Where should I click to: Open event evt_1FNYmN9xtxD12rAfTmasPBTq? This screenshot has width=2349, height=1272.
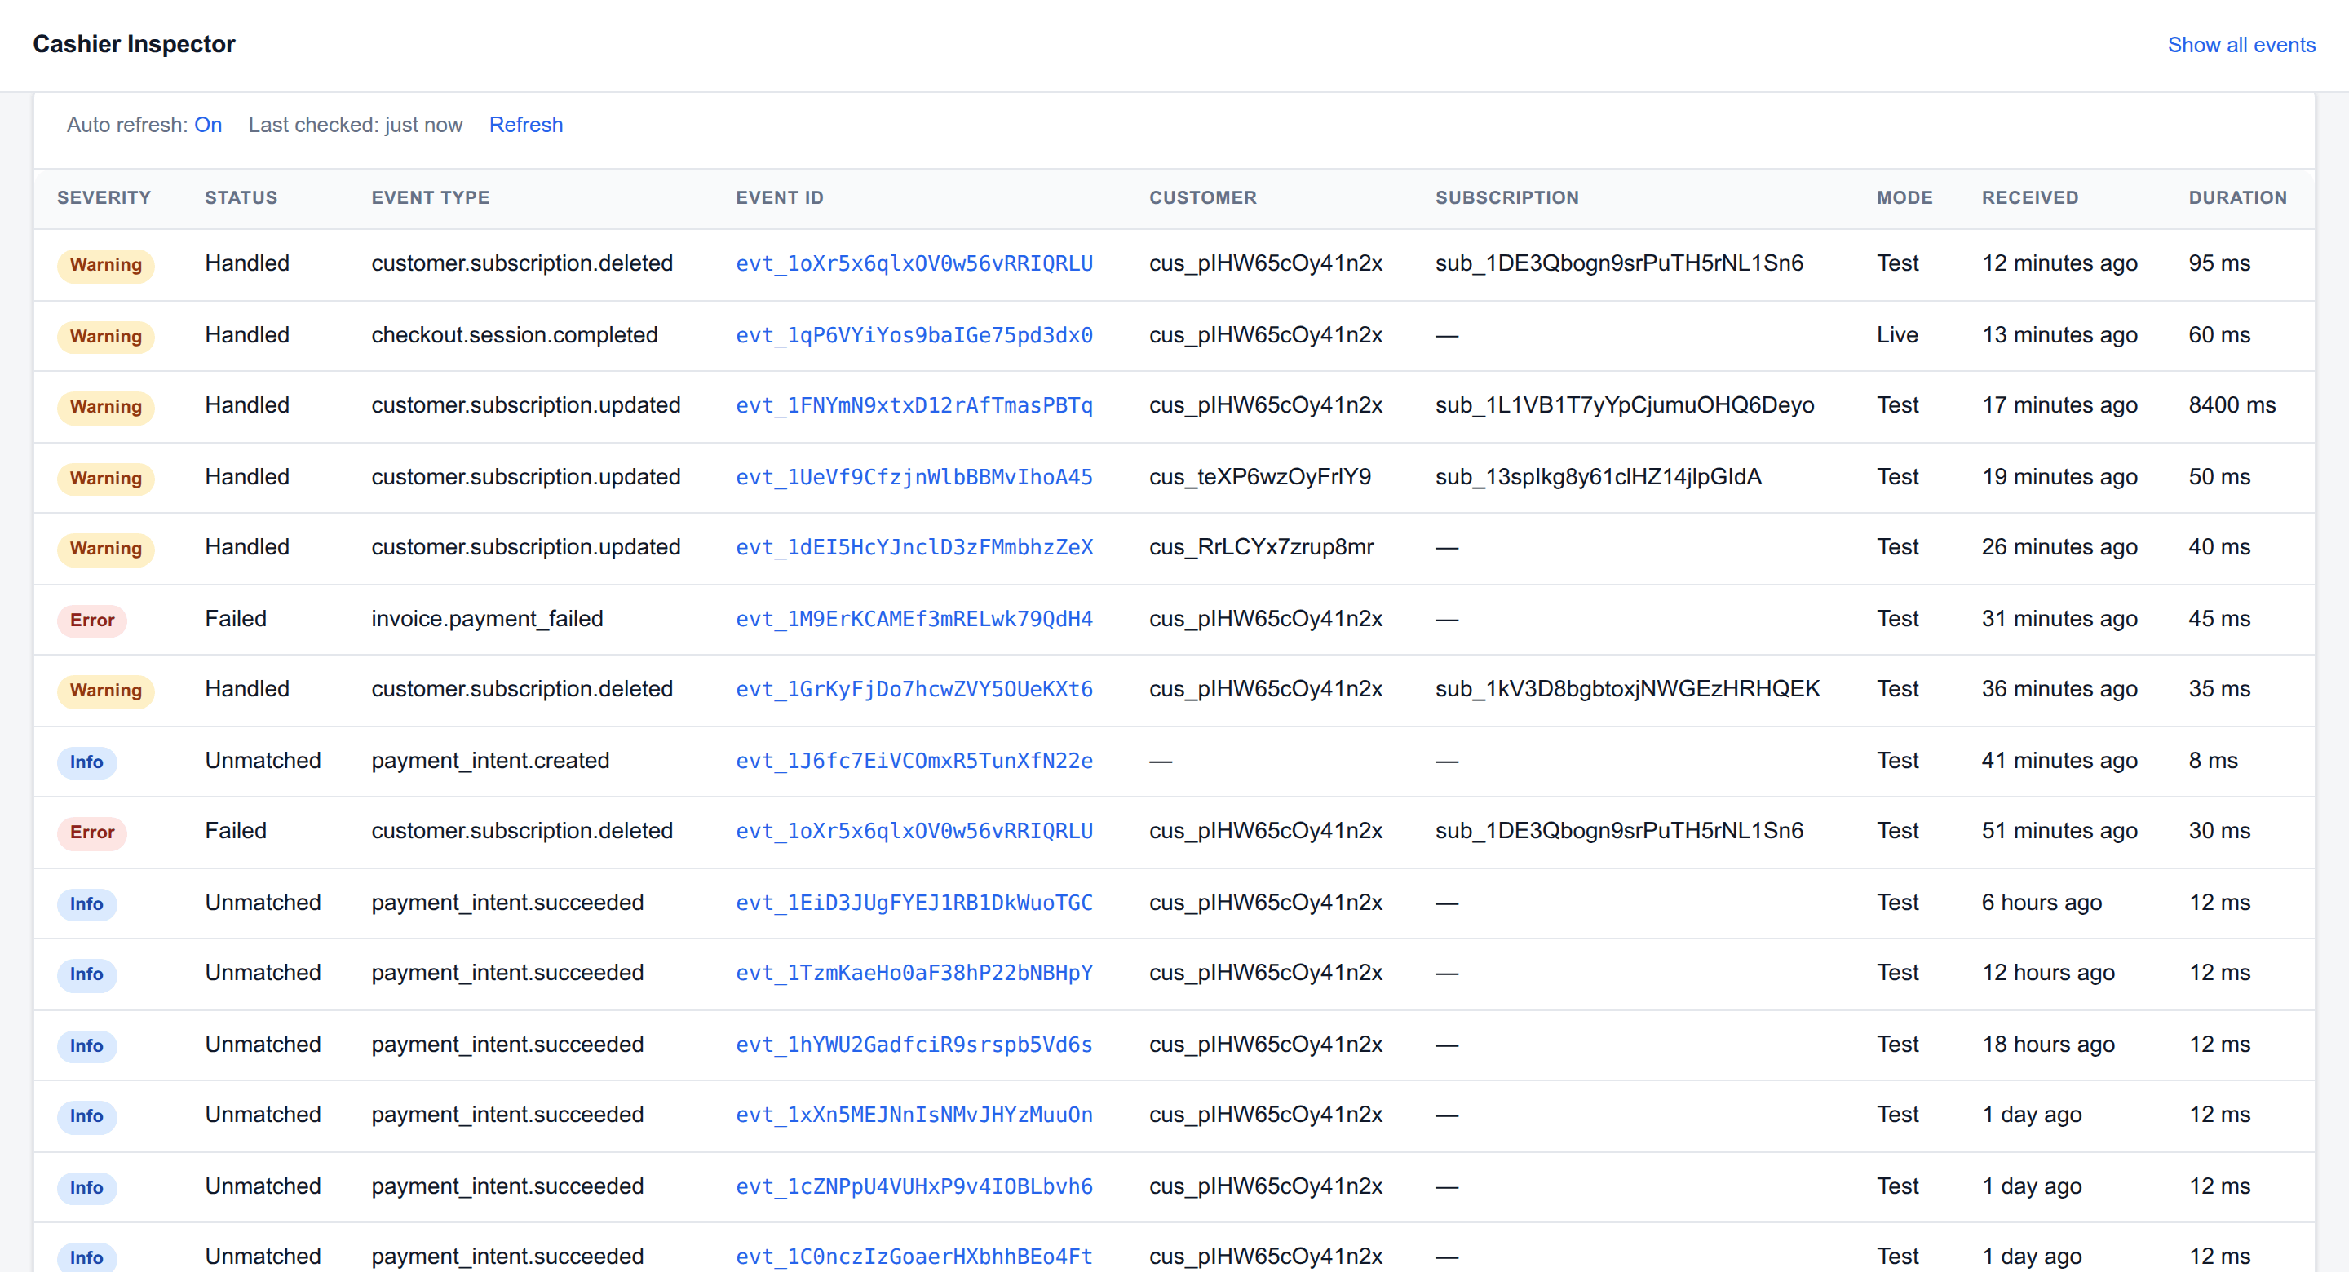(x=913, y=406)
